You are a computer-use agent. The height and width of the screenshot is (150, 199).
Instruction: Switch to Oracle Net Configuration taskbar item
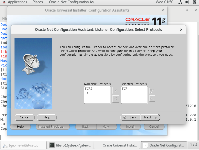pyautogui.click(x=164, y=145)
